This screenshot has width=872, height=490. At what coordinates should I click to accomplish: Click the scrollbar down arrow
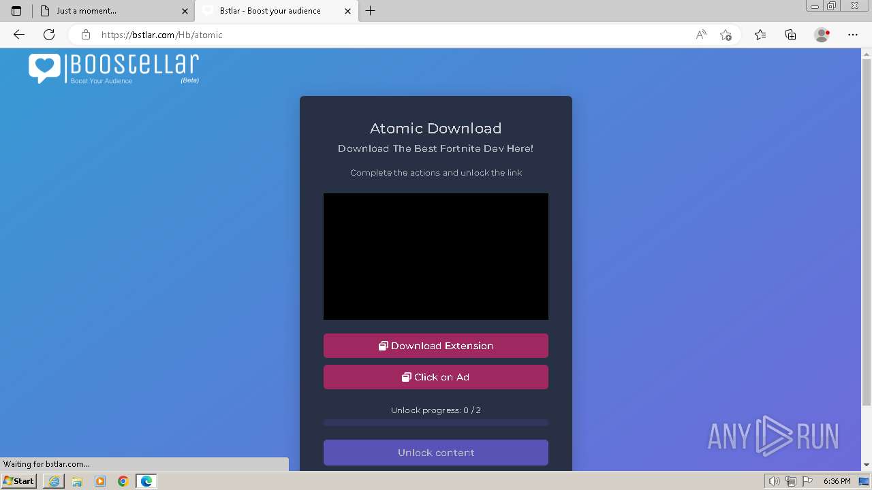tap(867, 465)
